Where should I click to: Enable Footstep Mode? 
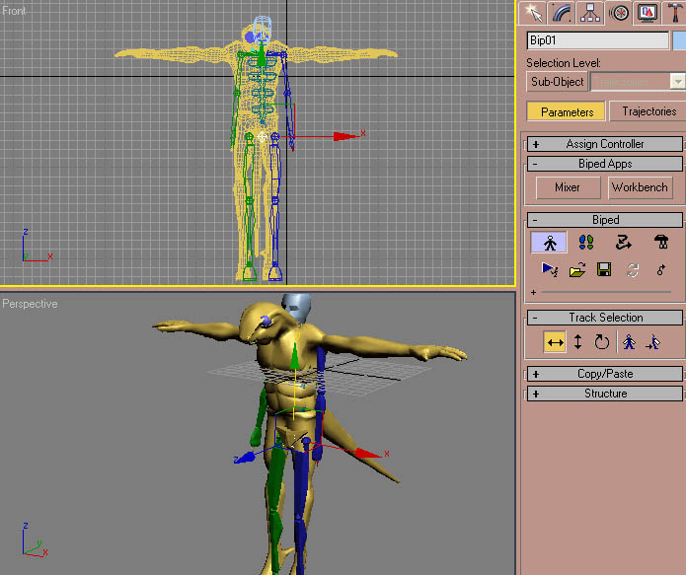(x=585, y=242)
